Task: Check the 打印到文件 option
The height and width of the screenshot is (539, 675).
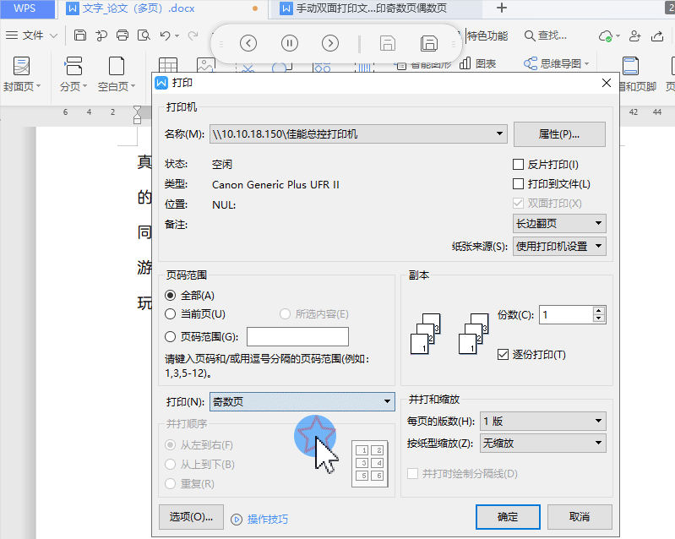Action: pos(519,184)
